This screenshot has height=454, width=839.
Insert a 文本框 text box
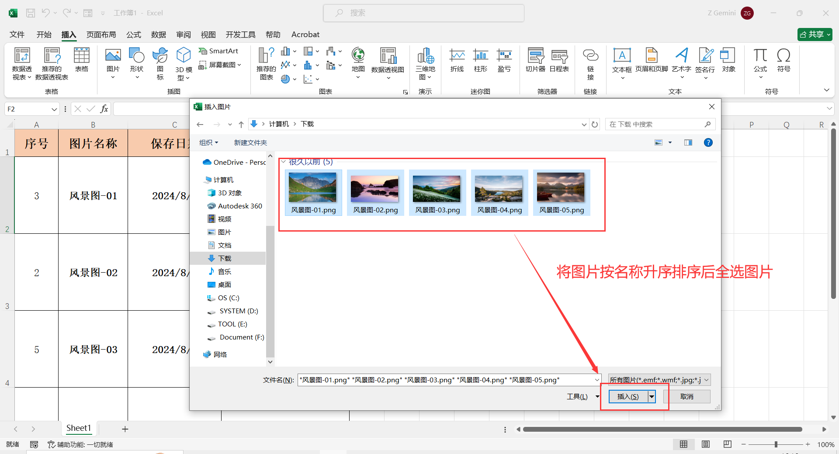coord(622,61)
